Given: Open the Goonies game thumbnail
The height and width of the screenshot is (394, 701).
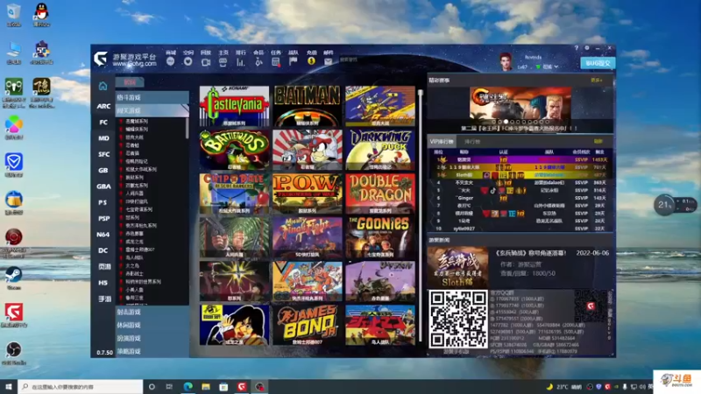Looking at the screenshot, I should 380,237.
